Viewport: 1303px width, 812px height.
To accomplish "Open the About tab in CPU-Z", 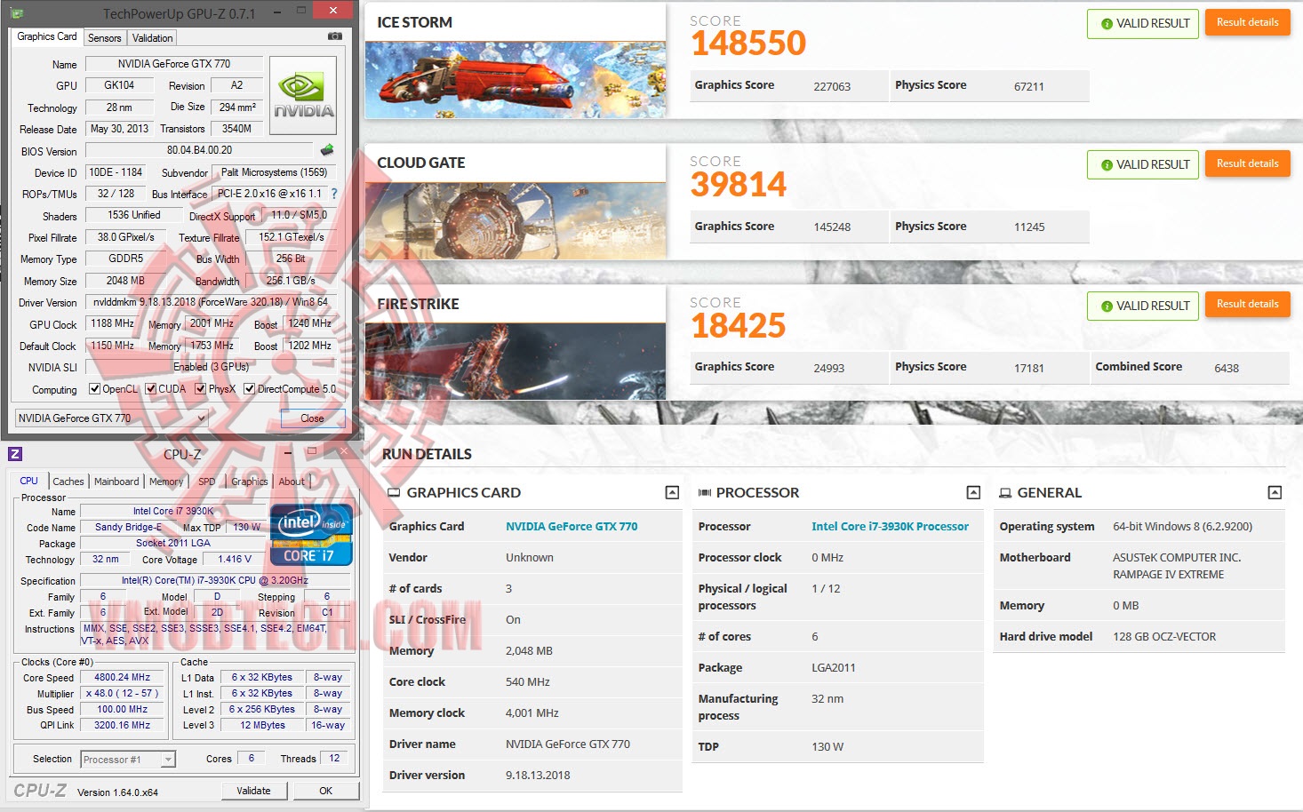I will (x=292, y=482).
